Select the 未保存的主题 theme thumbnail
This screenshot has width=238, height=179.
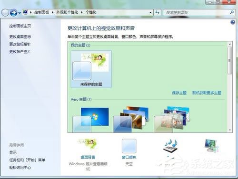91,69
